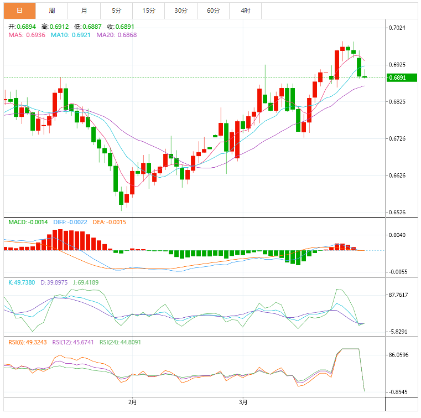Switch to the 周 weekly tab
The image size is (421, 418).
pos(52,11)
